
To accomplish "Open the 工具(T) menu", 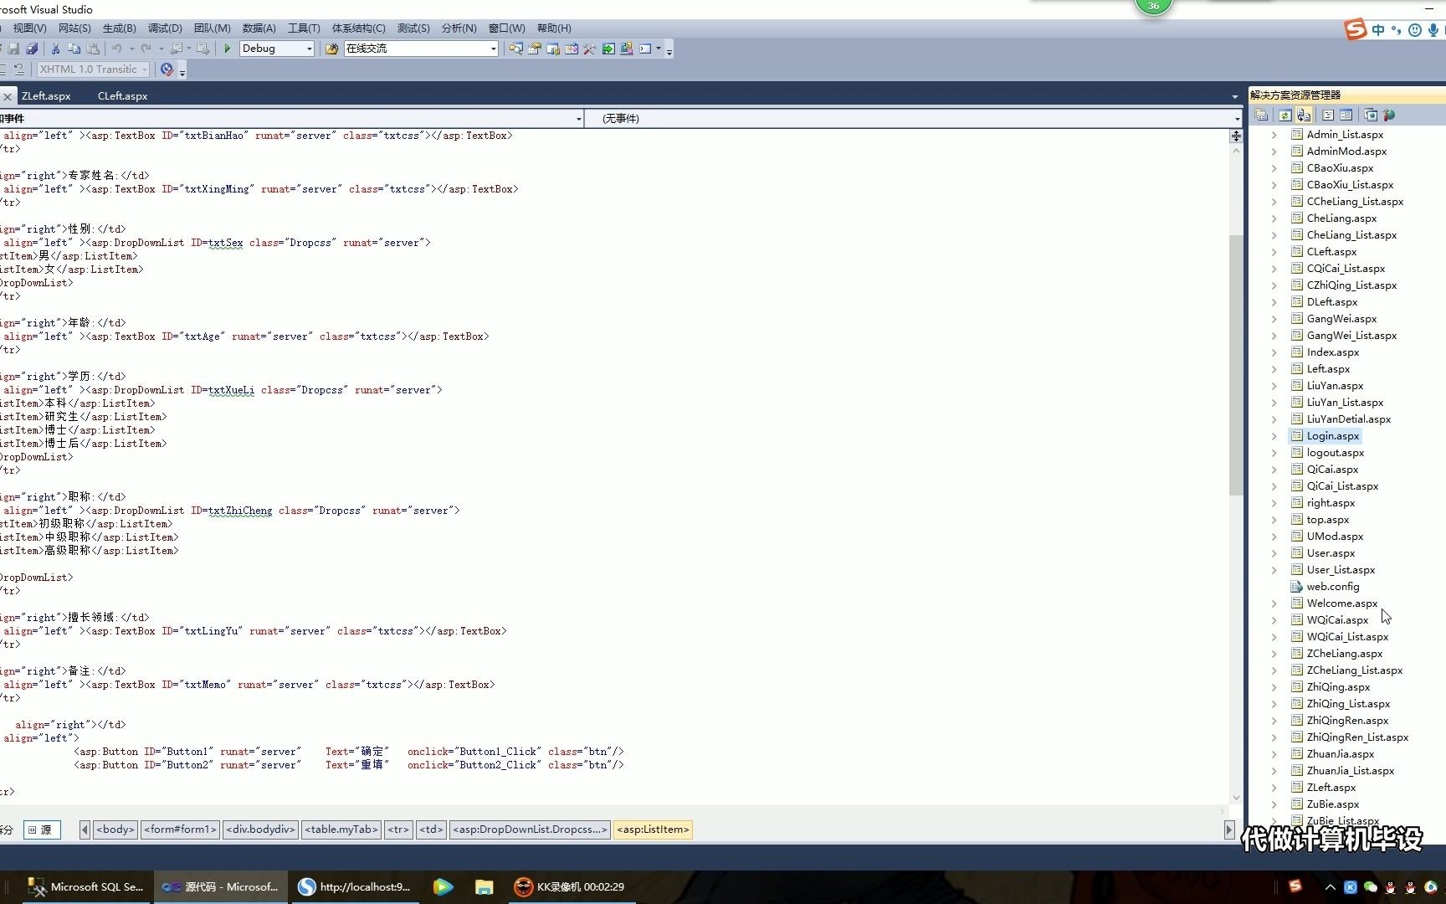I will (304, 28).
